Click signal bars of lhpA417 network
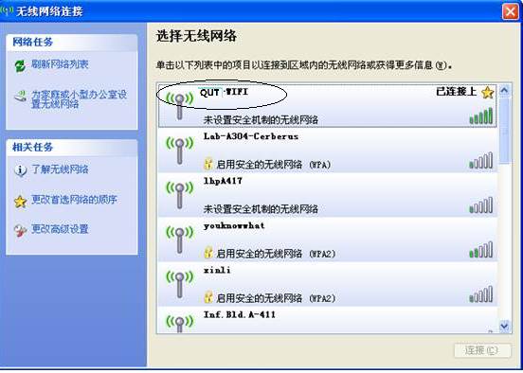Image resolution: width=523 pixels, height=373 pixels. [x=481, y=205]
